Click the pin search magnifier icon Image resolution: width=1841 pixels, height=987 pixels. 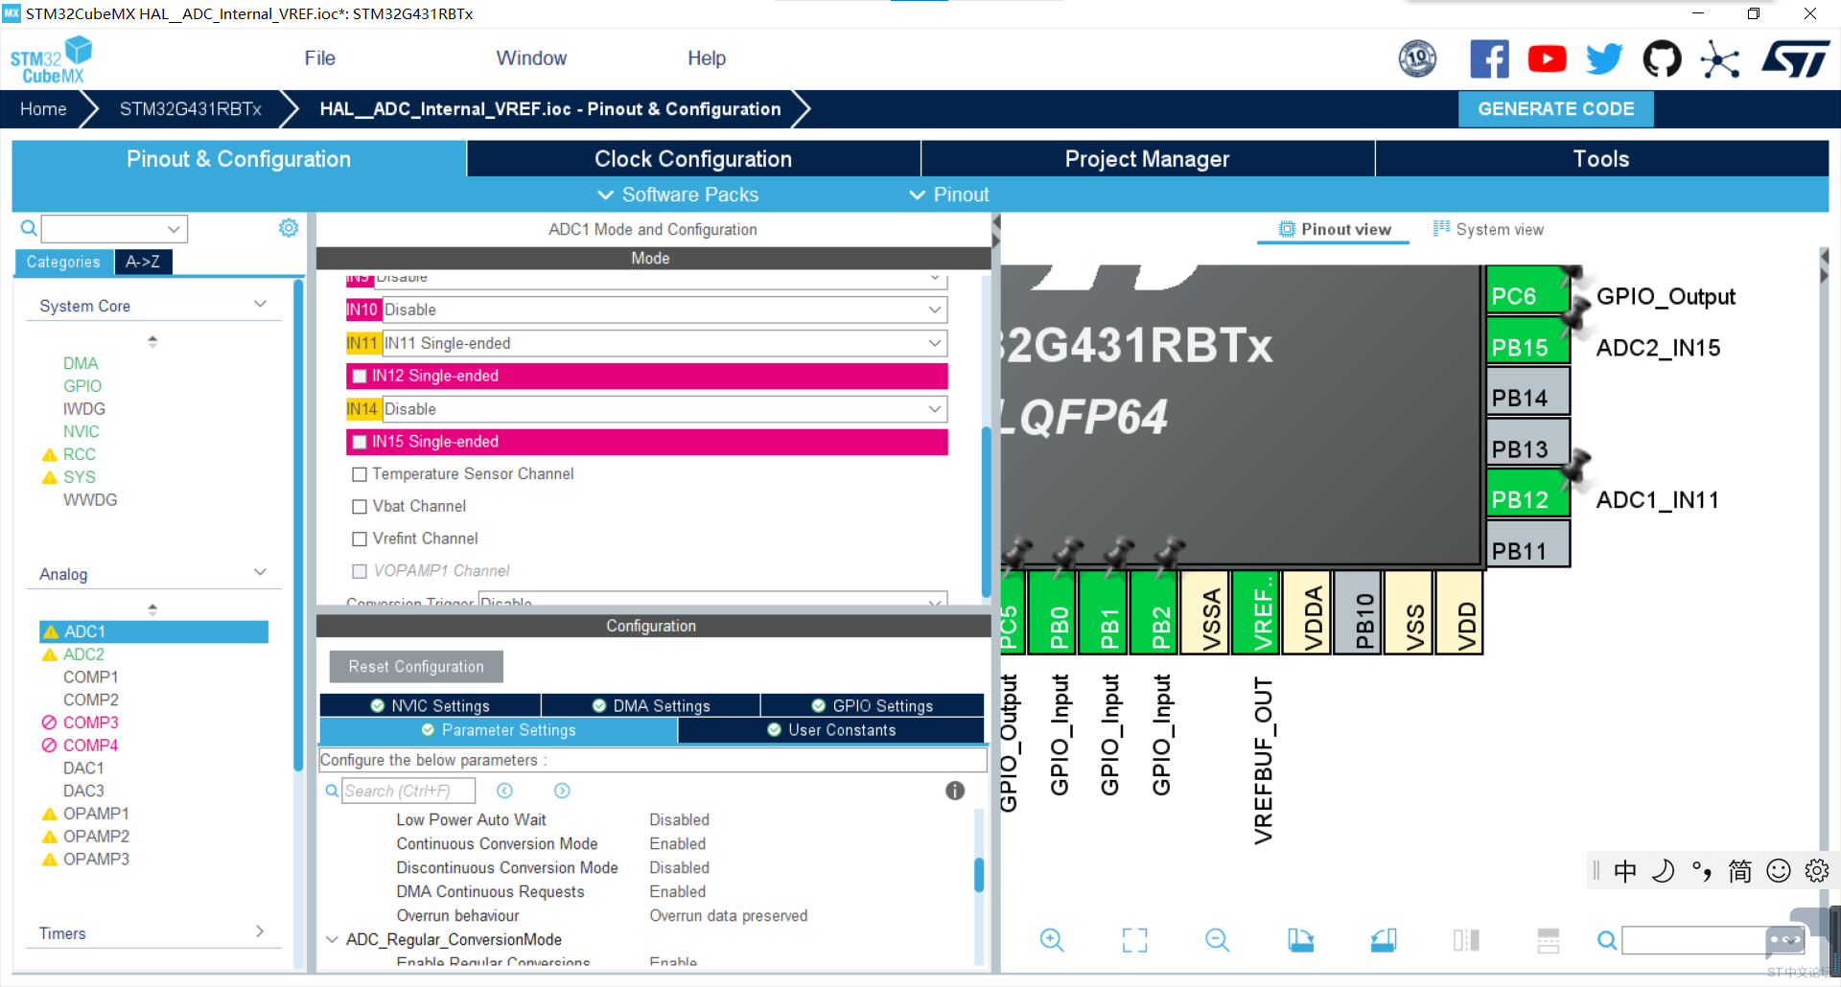(x=1607, y=940)
